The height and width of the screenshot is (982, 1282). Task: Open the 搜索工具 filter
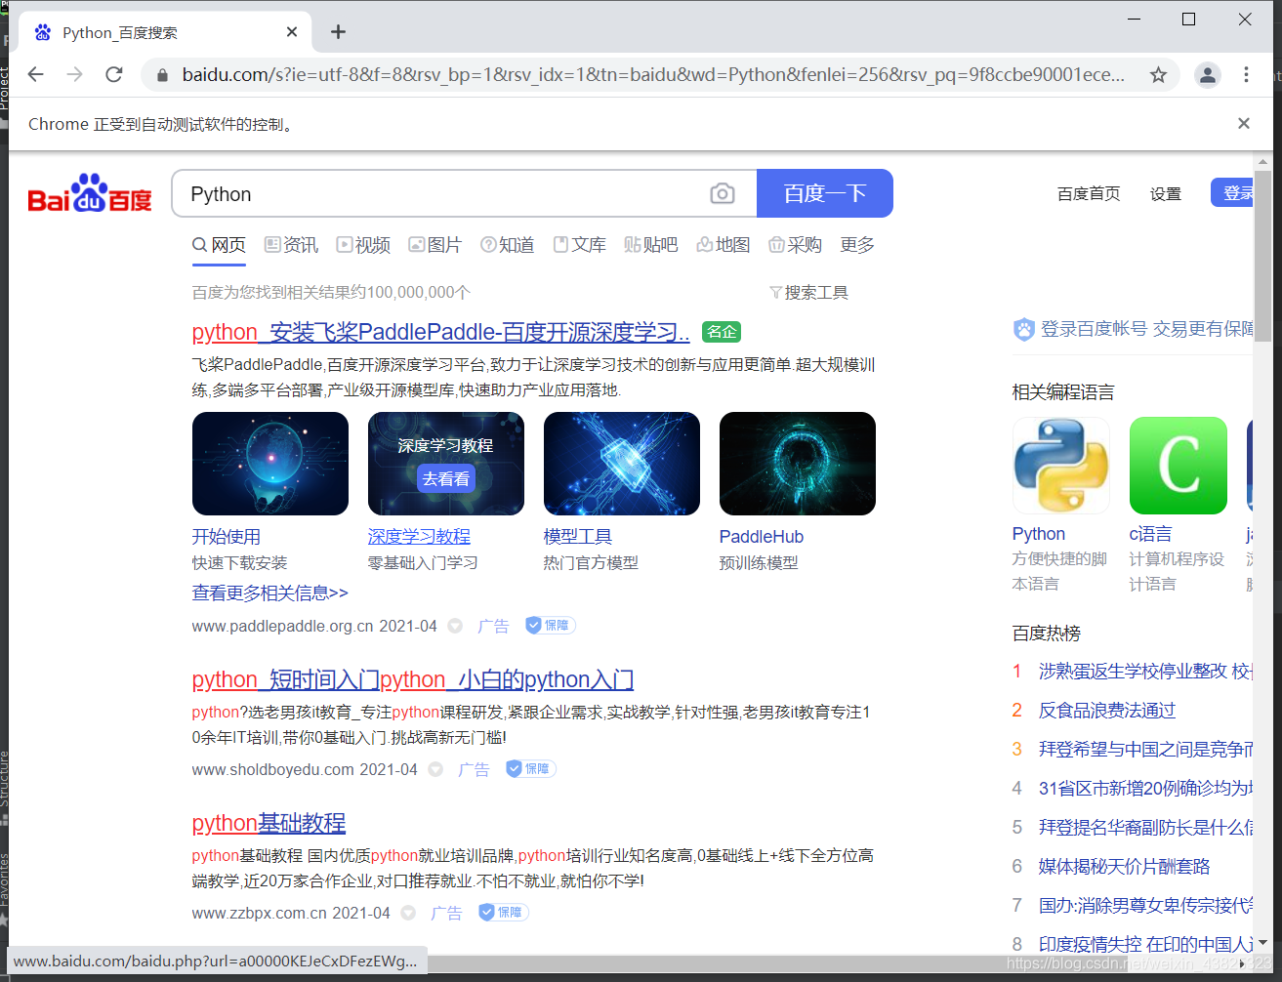(x=808, y=292)
